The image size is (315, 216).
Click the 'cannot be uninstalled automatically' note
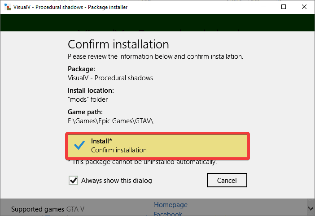(x=144, y=162)
